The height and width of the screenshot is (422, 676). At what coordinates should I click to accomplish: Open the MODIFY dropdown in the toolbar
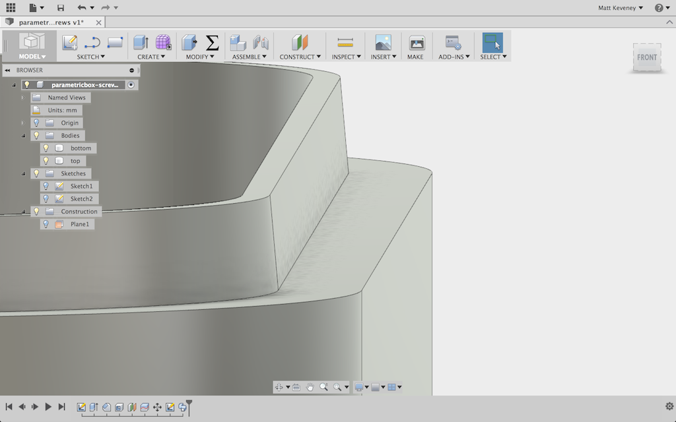198,56
